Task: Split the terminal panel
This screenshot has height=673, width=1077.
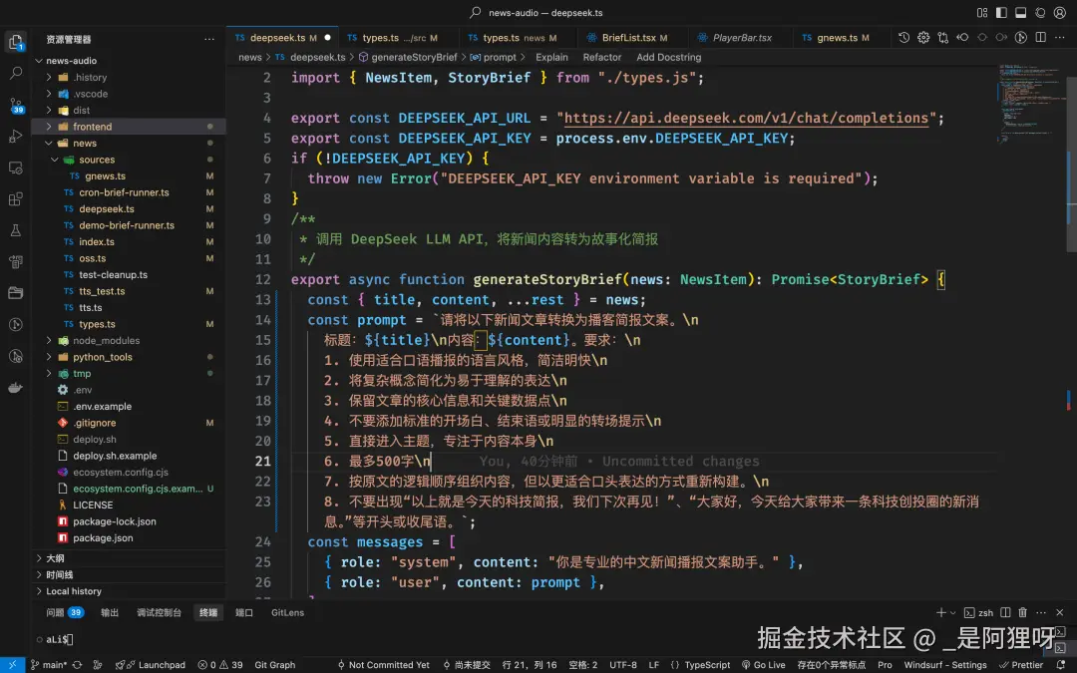Action: (1005, 612)
